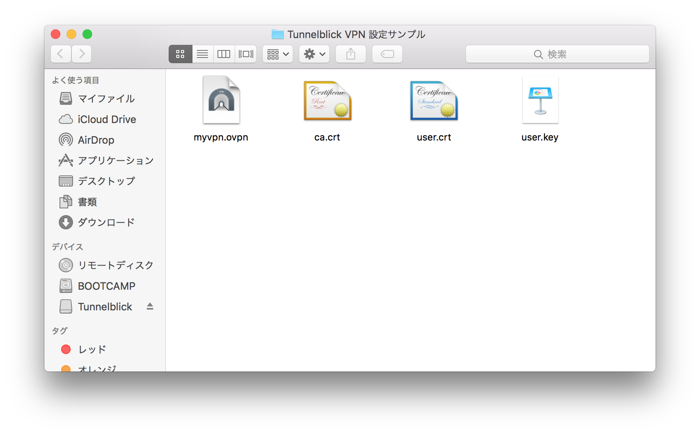
Task: Click the myvpn.ovpn file name label
Action: (221, 137)
